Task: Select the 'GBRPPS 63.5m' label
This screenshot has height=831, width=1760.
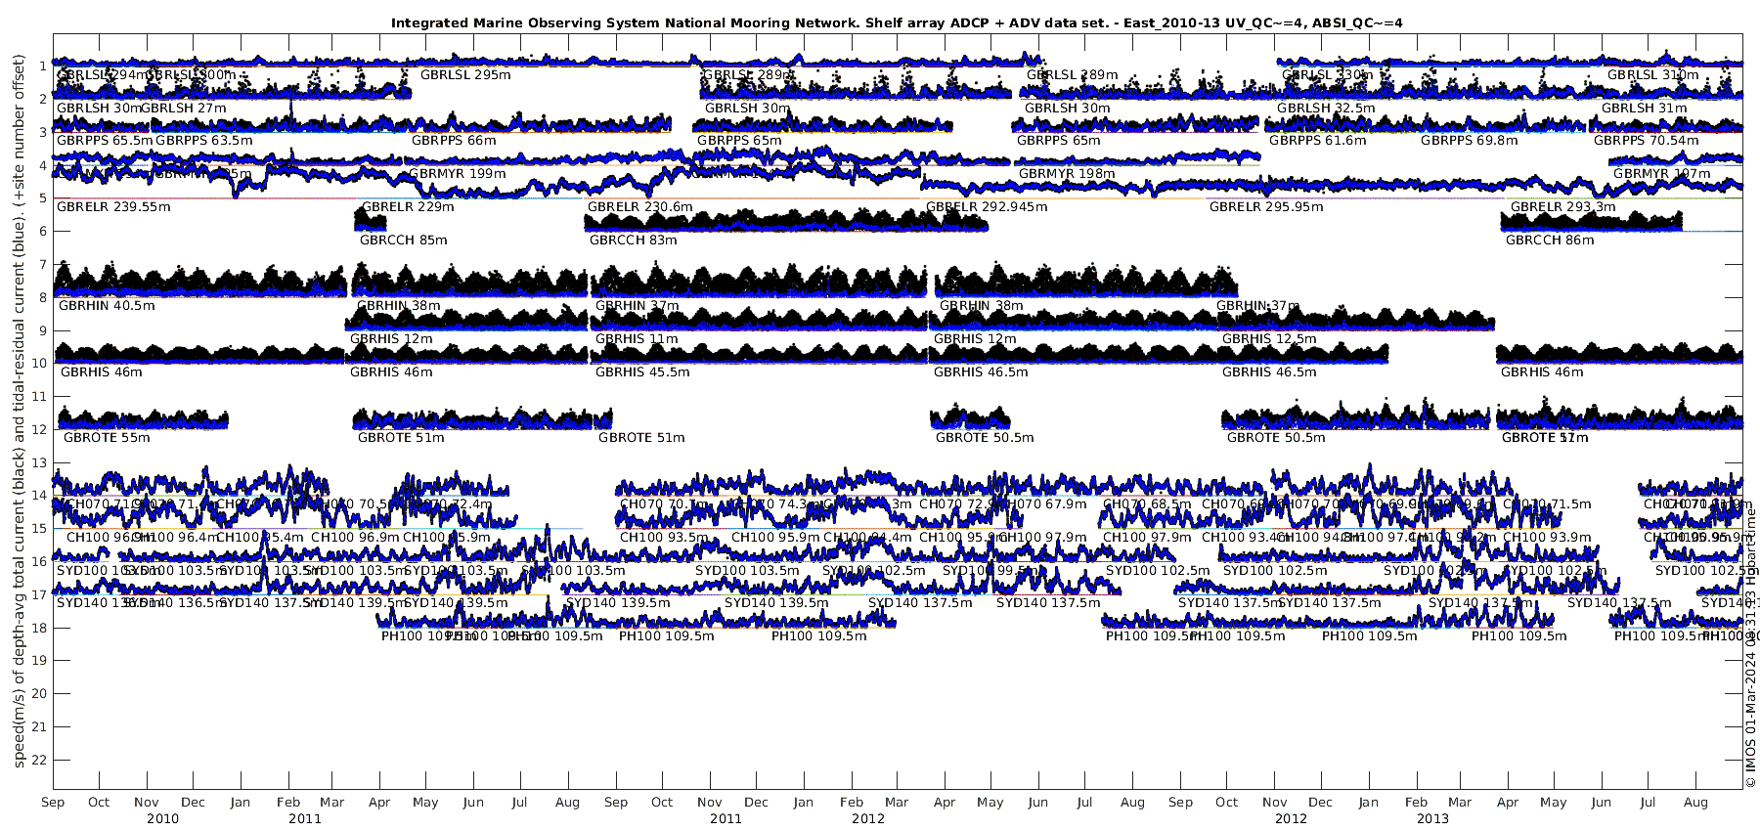Action: 203,140
